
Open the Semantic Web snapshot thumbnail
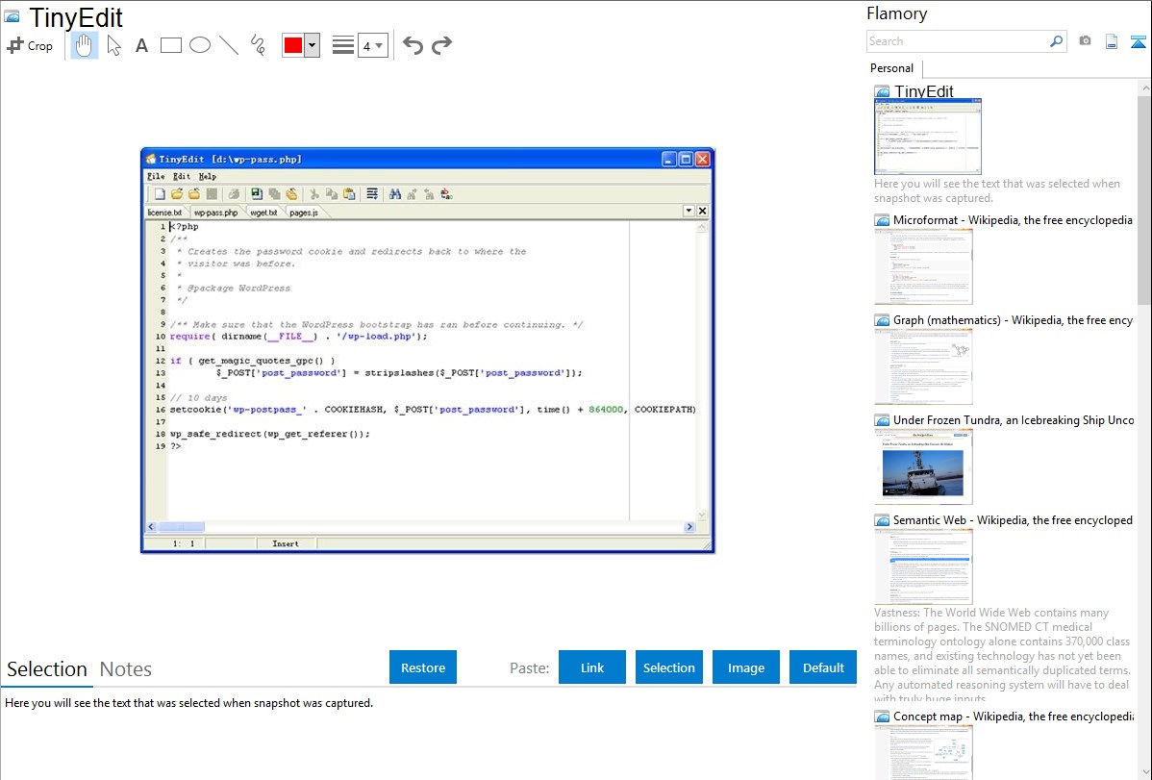click(923, 566)
